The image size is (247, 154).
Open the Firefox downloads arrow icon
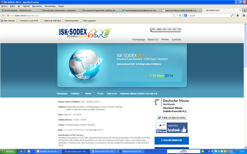[238, 15]
